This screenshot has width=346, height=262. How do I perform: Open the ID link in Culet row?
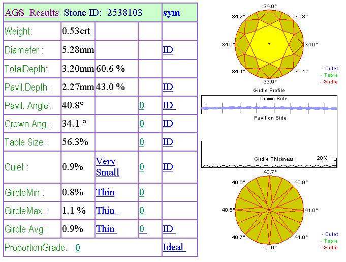coord(168,167)
